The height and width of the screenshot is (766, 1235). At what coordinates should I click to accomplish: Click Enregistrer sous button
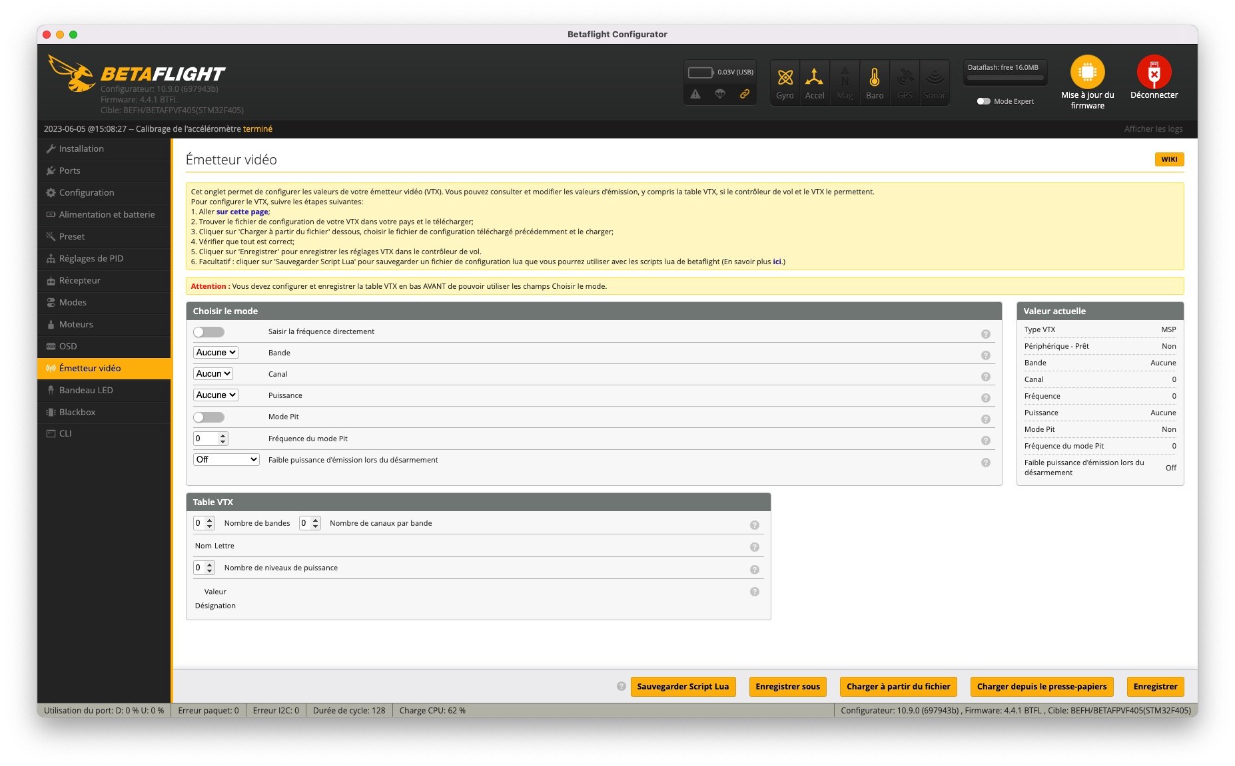click(x=787, y=686)
